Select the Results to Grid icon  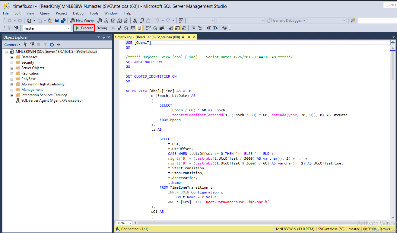click(x=177, y=28)
